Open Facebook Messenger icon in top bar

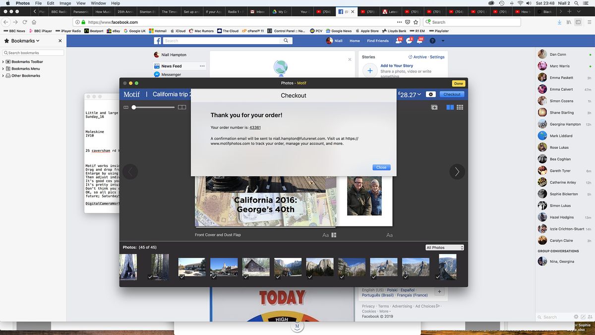coord(409,41)
